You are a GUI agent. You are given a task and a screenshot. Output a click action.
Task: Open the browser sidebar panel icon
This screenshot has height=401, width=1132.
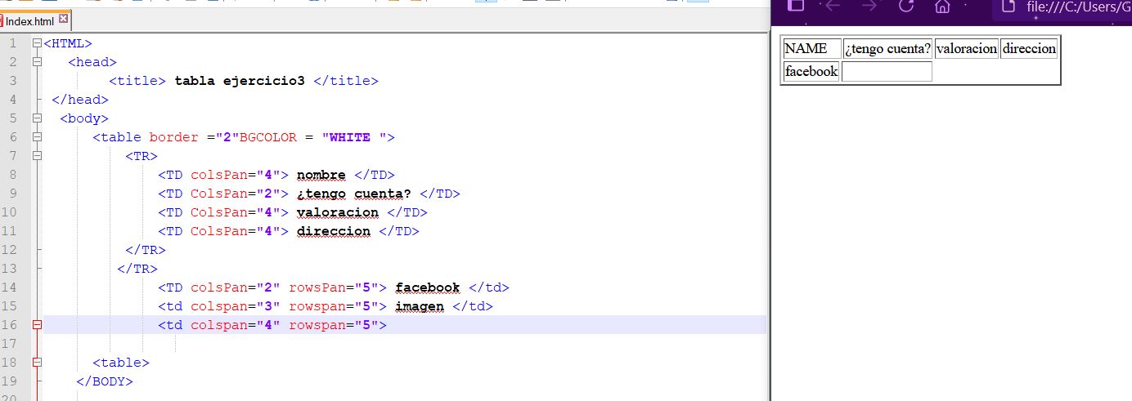coord(796,6)
